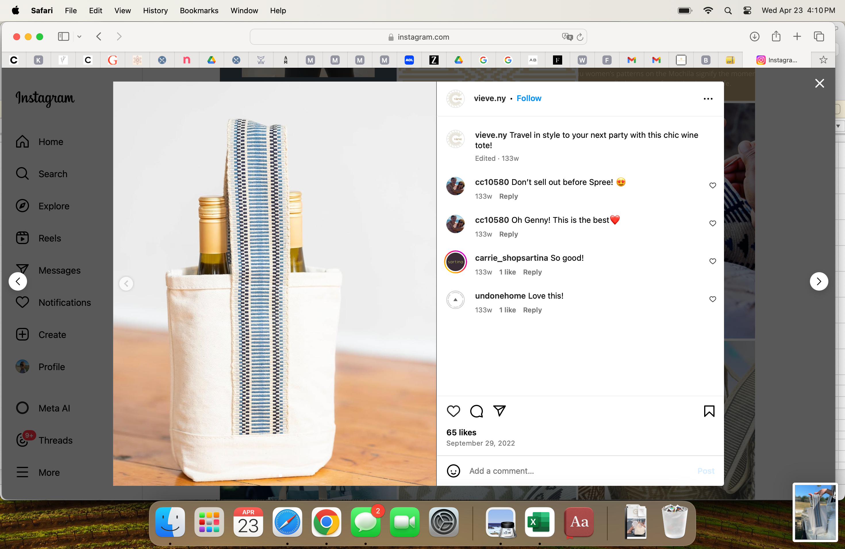Open the File menu
Screen dimensions: 845x549
(x=71, y=11)
